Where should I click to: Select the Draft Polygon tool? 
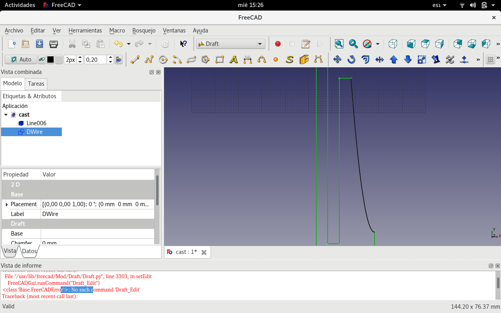(205, 59)
